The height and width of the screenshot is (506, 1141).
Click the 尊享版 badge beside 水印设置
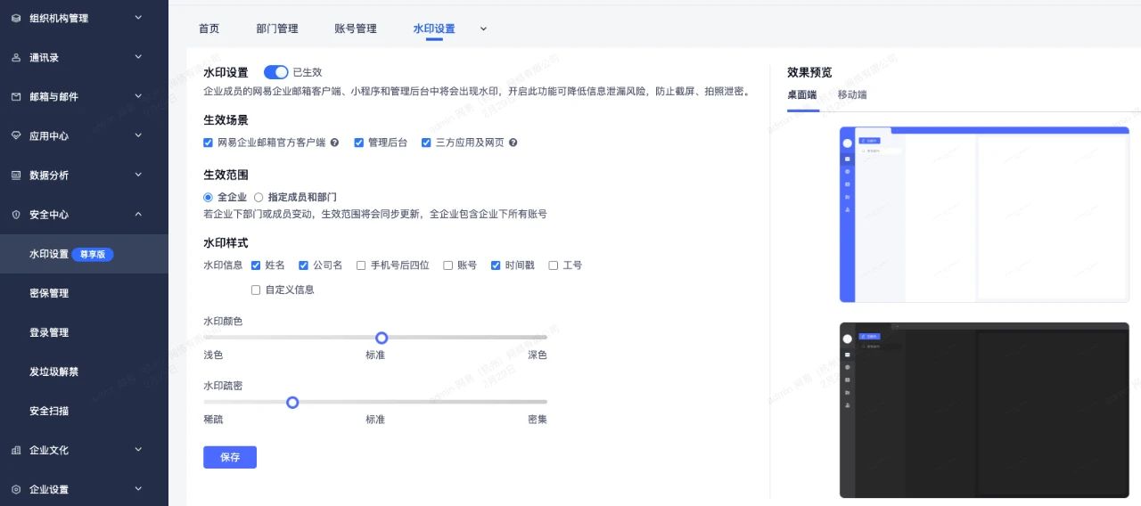tap(93, 254)
